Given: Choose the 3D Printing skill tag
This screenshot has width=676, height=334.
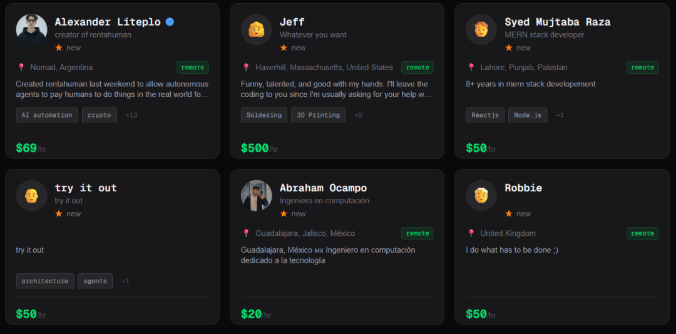Looking at the screenshot, I should [318, 115].
